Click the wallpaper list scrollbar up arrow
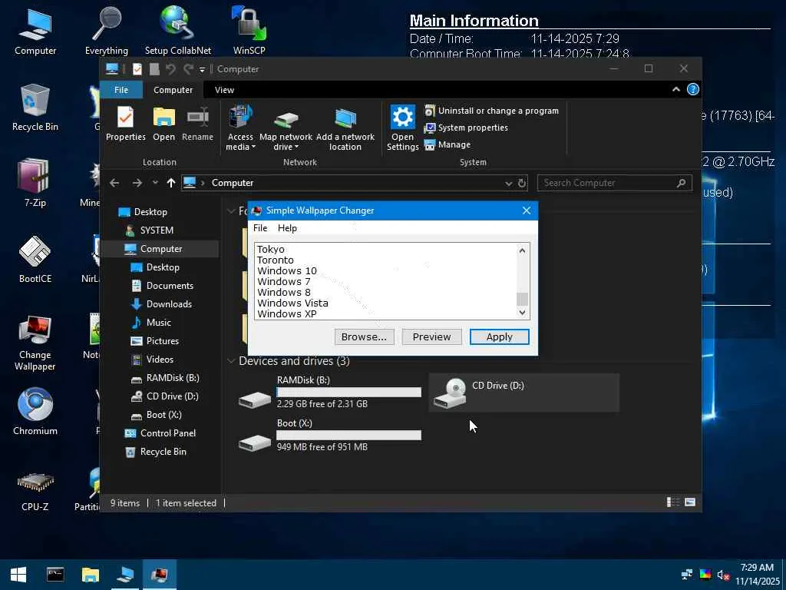The width and height of the screenshot is (786, 590). (x=522, y=250)
